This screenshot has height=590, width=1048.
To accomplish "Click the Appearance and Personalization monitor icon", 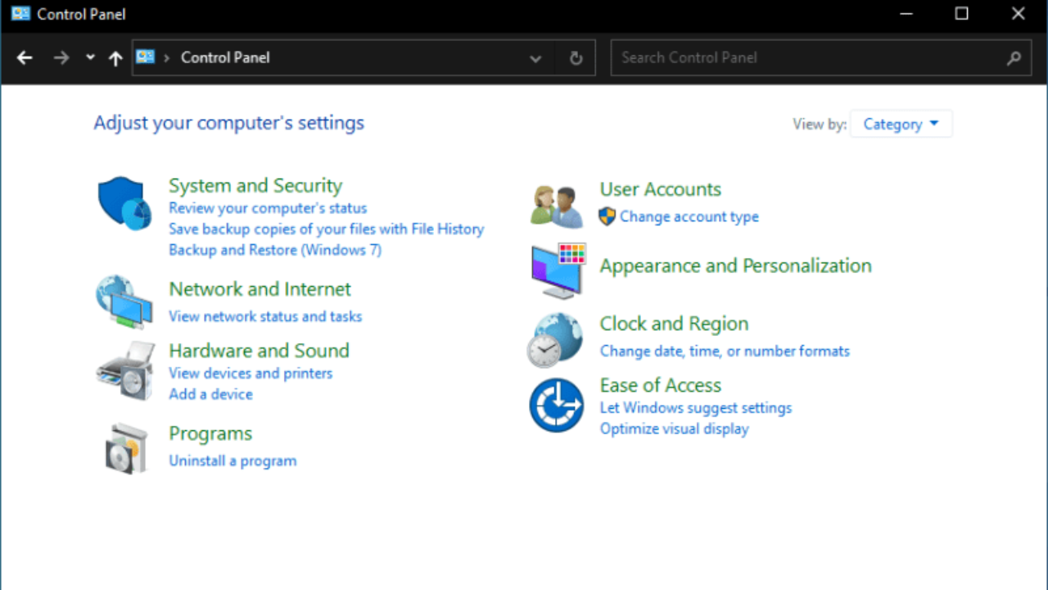I will [x=558, y=270].
